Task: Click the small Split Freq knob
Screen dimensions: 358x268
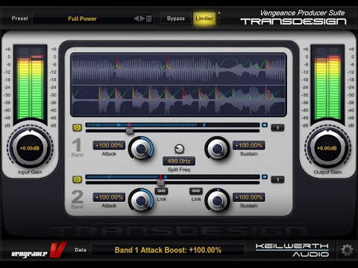Action: 179,149
